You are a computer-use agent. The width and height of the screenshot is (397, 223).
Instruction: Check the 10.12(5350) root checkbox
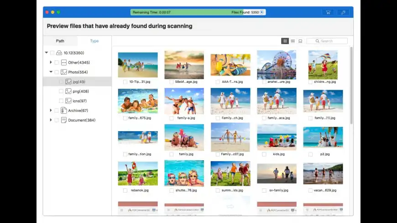point(52,53)
